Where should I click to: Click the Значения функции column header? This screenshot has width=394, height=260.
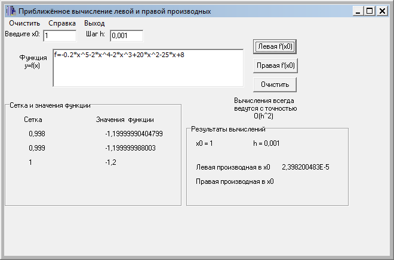coord(125,120)
